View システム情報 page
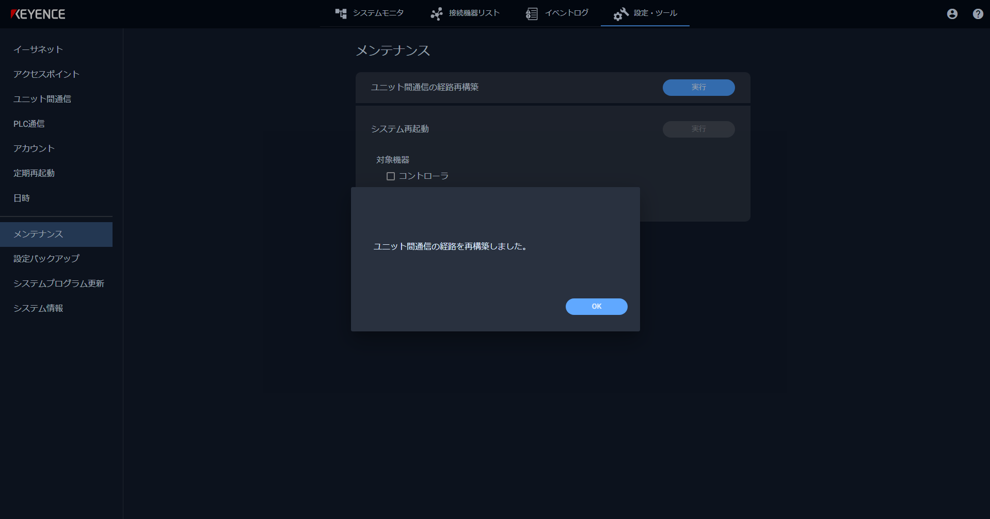This screenshot has width=990, height=519. [x=38, y=308]
